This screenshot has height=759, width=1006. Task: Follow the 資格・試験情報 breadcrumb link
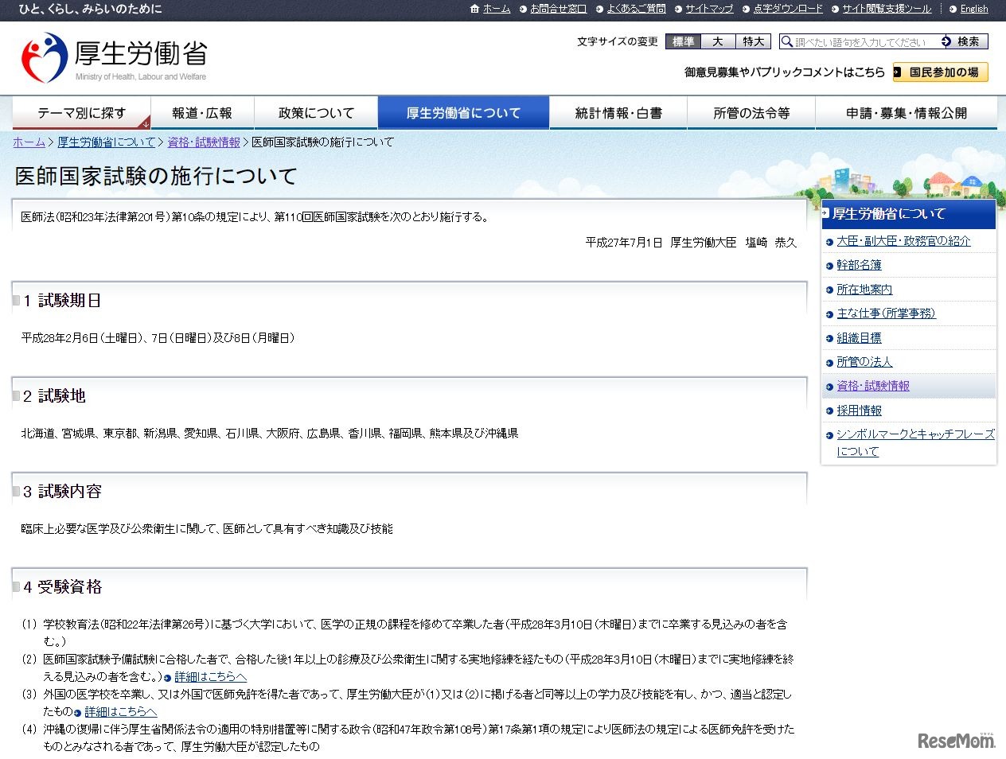[204, 142]
